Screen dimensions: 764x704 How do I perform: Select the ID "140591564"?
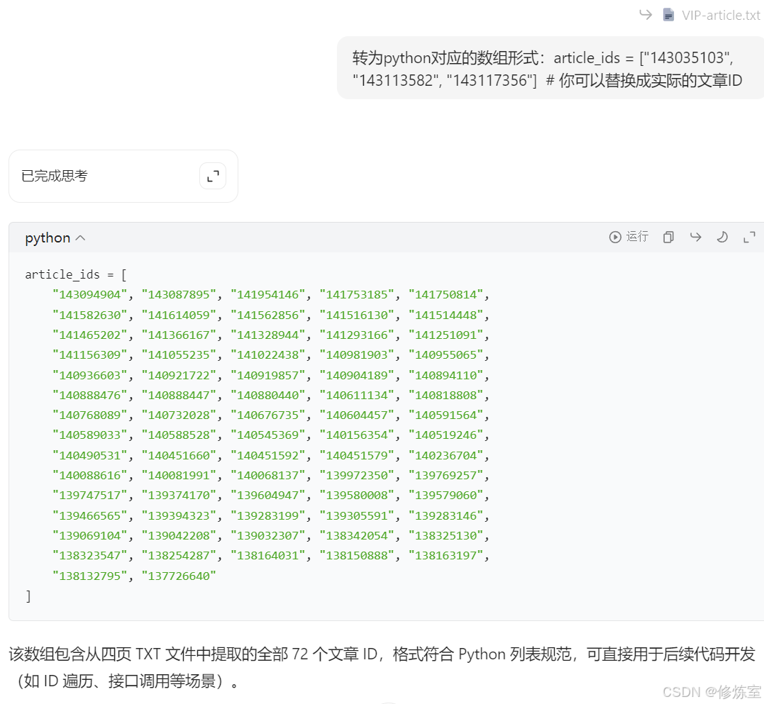[x=445, y=415]
